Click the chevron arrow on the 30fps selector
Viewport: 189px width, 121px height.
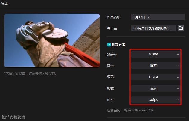(178, 100)
